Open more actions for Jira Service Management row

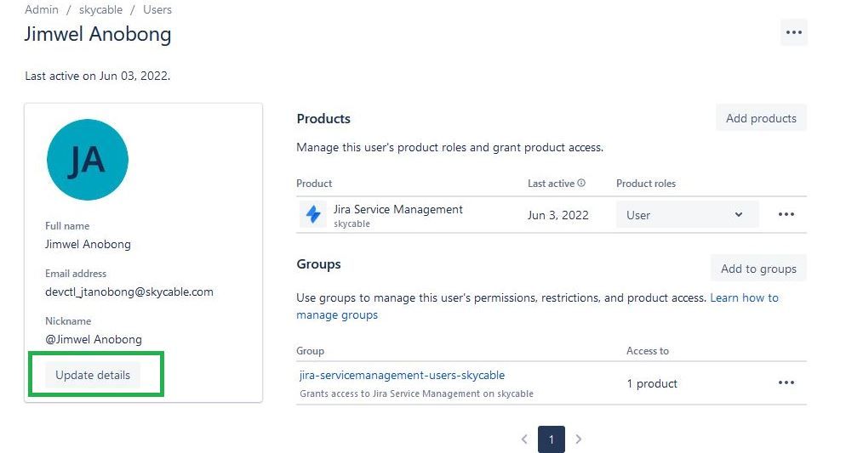786,214
